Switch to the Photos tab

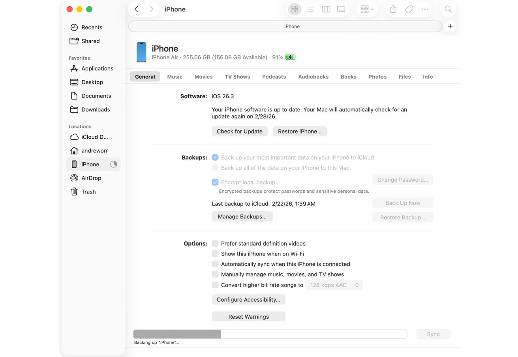[377, 77]
